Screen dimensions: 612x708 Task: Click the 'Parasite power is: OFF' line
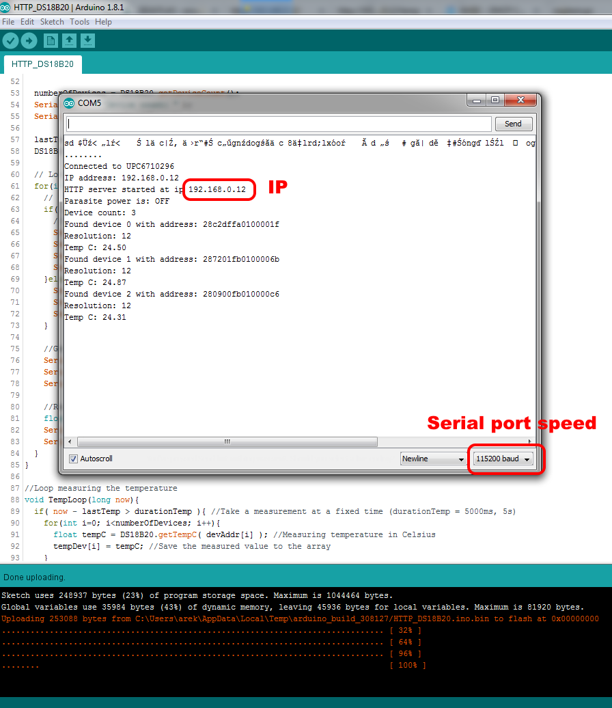pos(117,201)
